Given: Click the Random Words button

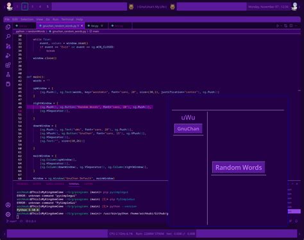Looking at the screenshot, I should pos(239,167).
